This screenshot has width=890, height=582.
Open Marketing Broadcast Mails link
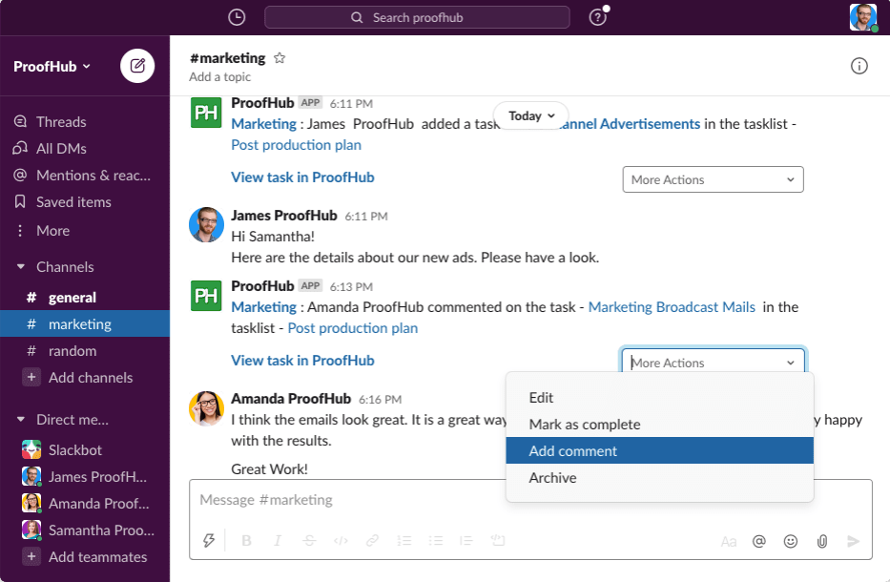tap(672, 306)
